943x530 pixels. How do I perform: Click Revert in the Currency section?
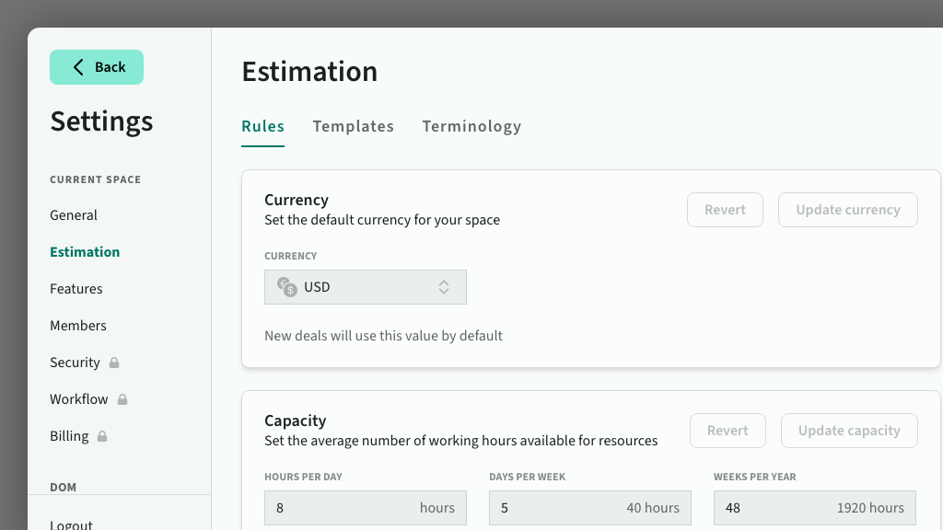[x=726, y=210]
